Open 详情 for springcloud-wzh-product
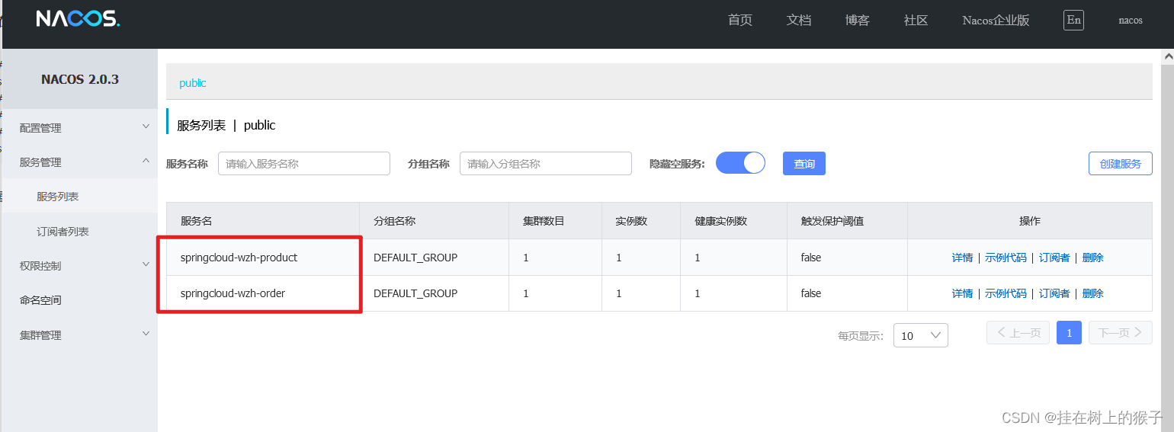 (962, 258)
